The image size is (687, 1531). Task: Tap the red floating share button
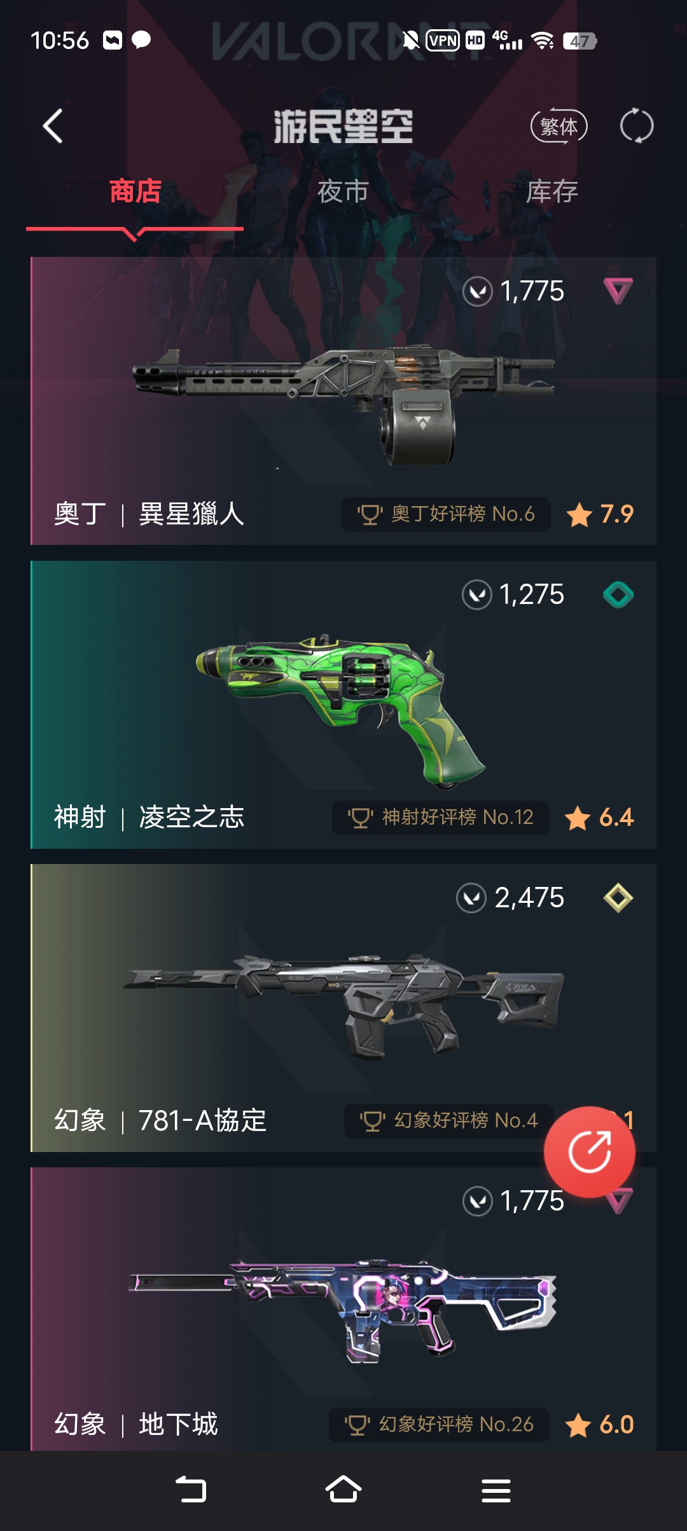[590, 1151]
